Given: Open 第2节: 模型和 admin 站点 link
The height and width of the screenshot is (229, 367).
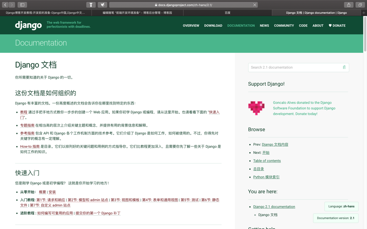Looking at the screenshot, I should [88, 200].
